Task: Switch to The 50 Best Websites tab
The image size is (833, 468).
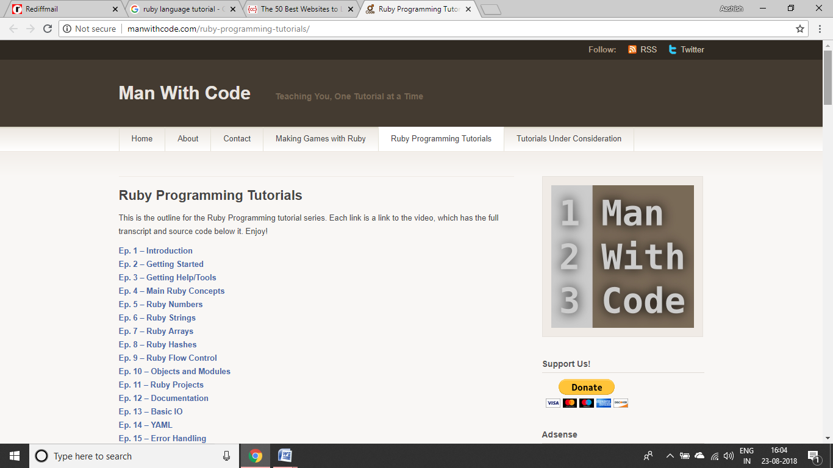Action: click(x=299, y=9)
